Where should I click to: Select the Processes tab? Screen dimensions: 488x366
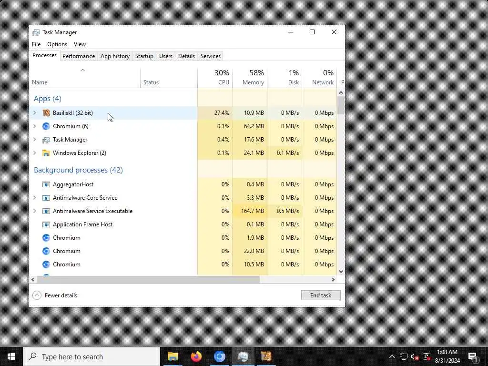[44, 55]
